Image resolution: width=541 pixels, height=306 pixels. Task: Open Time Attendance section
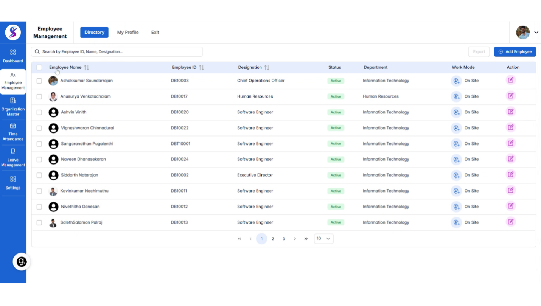pyautogui.click(x=13, y=132)
